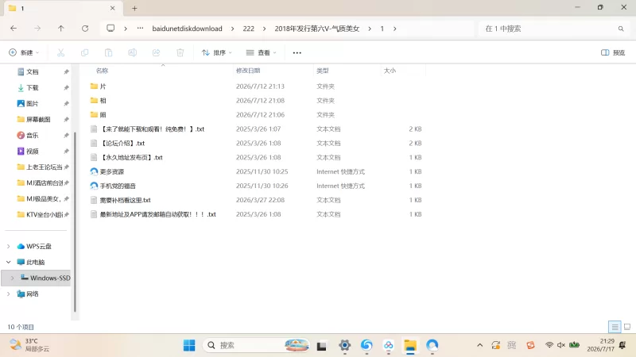Click the weather widget showing 33°C

point(29,345)
